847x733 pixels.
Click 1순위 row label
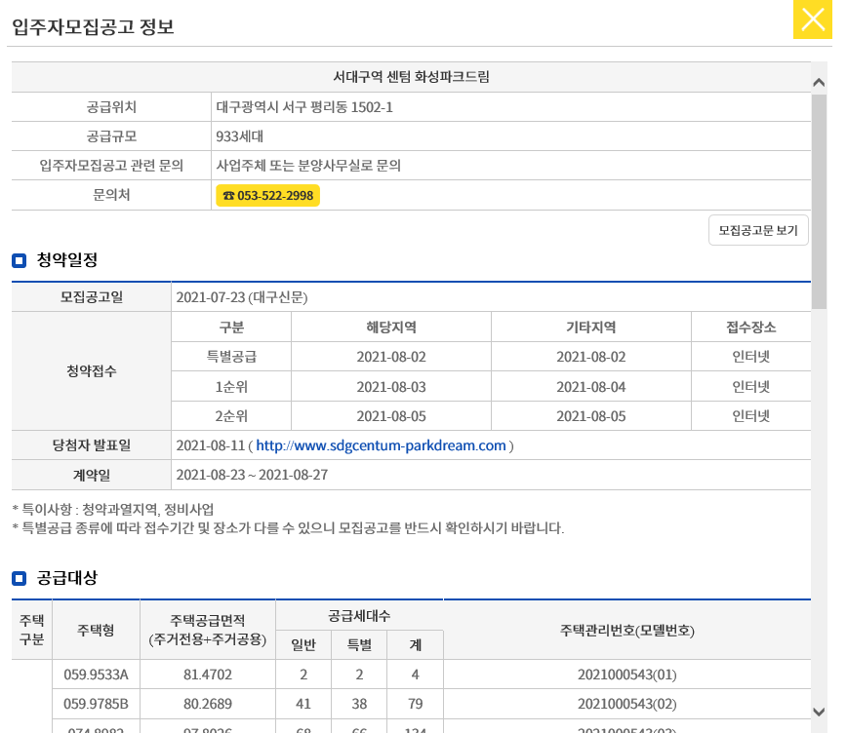pos(231,386)
